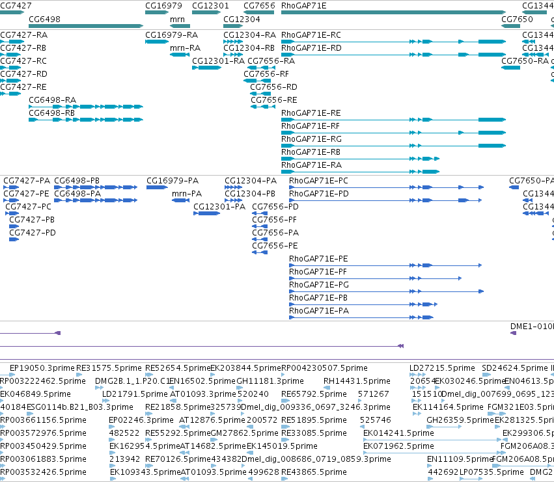Select the CG12304-PA protein label
Viewport: 554px width, 482px height.
coord(251,181)
